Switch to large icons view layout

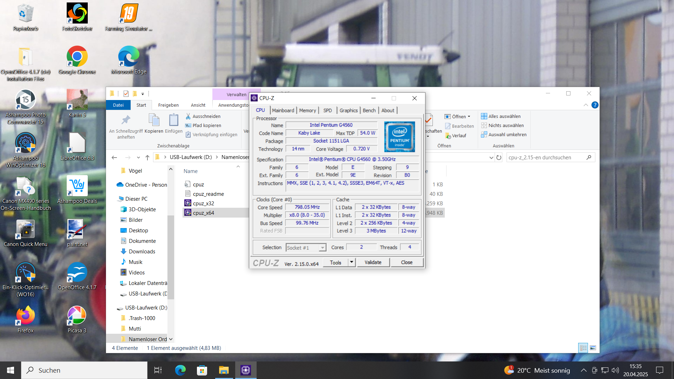[593, 348]
